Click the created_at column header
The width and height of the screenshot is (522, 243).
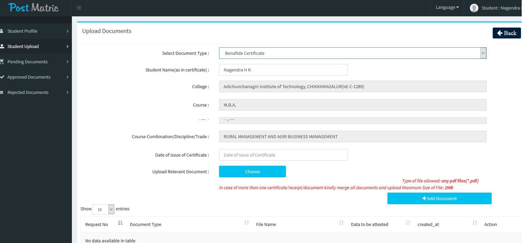428,224
